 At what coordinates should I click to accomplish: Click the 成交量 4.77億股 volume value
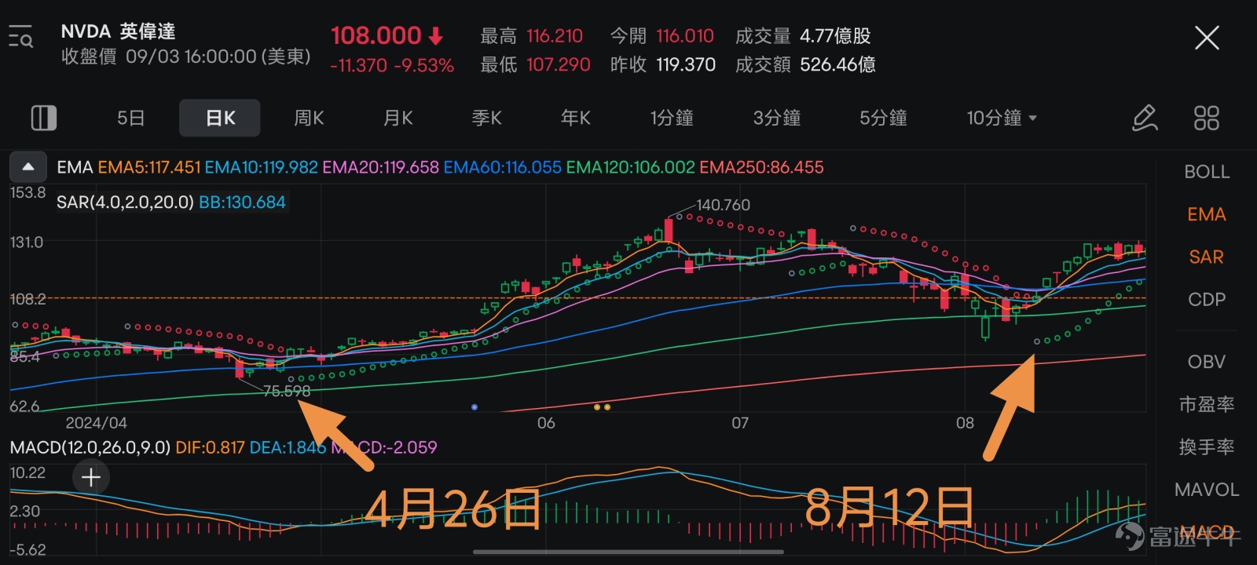coord(803,36)
